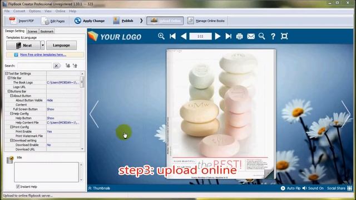The width and height of the screenshot is (356, 200).
Task: Open Social Share
Action: coord(339,188)
